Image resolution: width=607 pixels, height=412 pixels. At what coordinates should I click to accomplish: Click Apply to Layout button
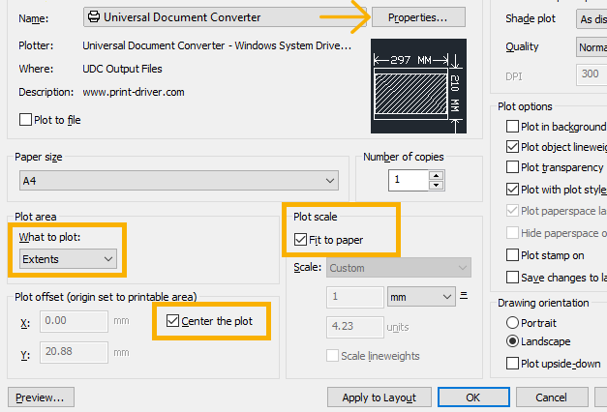(x=379, y=397)
